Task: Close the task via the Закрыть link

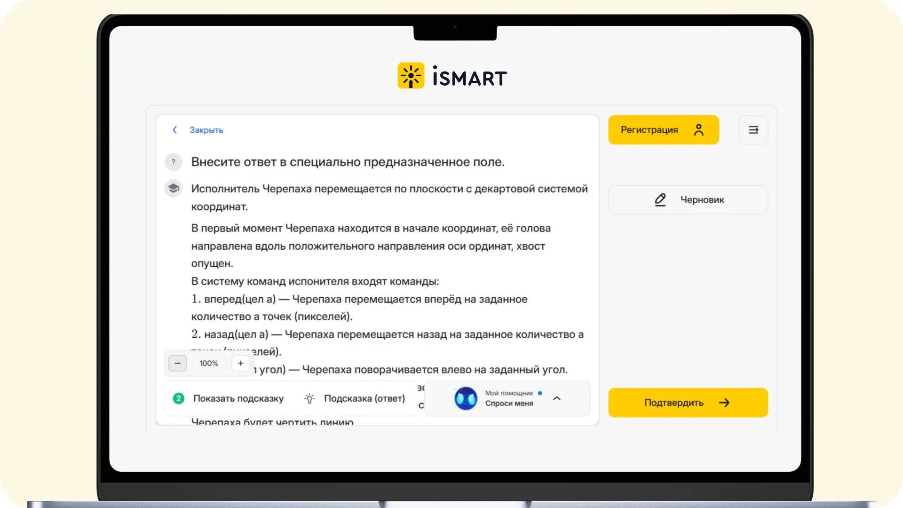Action: click(x=206, y=130)
